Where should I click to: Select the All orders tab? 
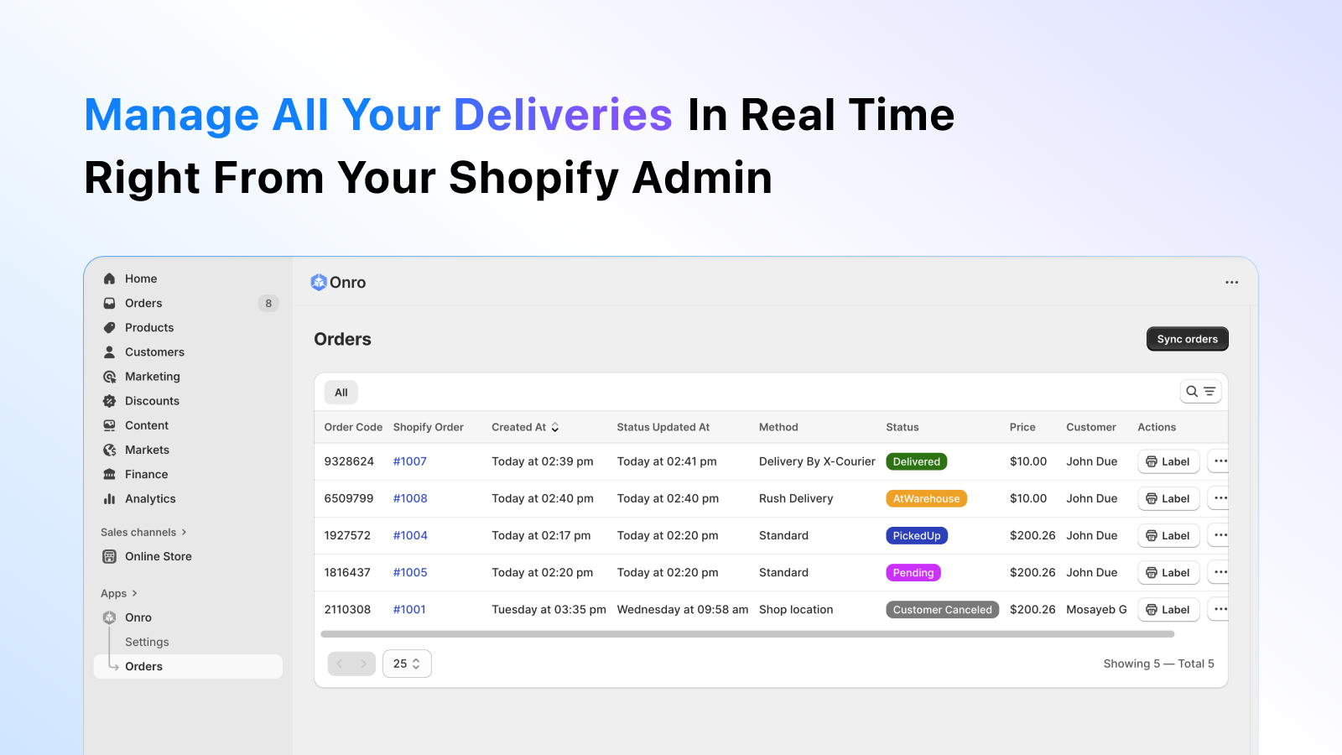click(341, 392)
